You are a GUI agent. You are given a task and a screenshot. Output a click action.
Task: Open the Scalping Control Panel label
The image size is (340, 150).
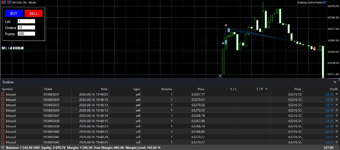coord(310,2)
